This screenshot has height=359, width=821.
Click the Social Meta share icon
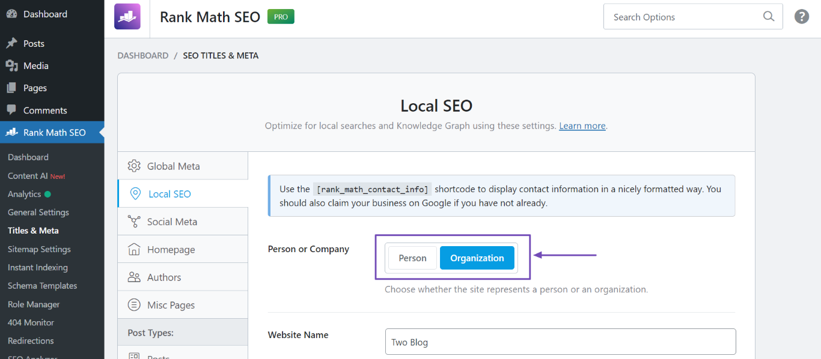(135, 222)
